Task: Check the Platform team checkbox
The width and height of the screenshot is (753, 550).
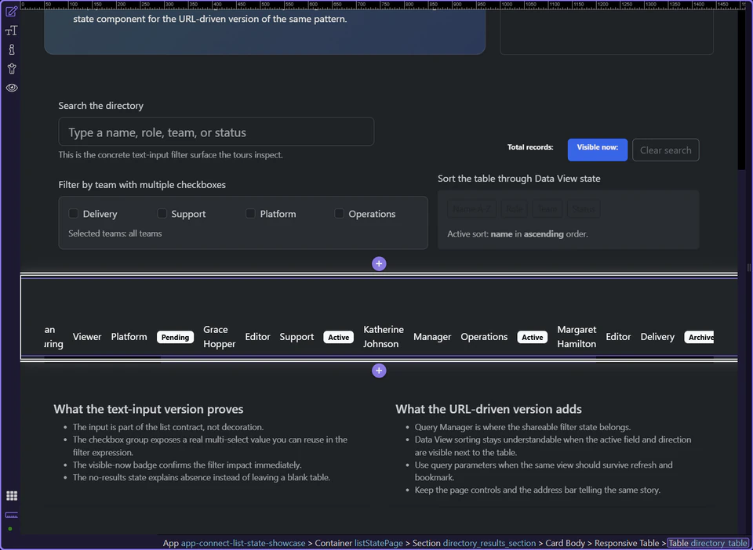Action: pyautogui.click(x=251, y=213)
